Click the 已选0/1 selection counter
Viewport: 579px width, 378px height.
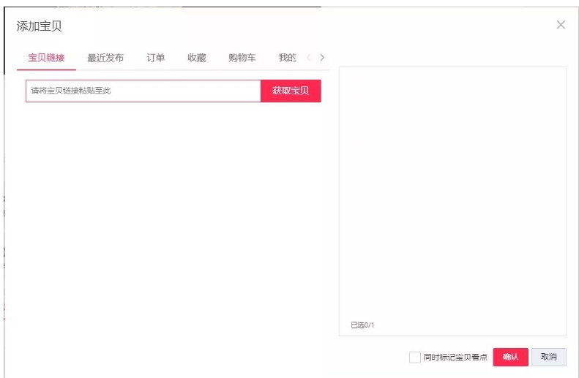tap(362, 325)
